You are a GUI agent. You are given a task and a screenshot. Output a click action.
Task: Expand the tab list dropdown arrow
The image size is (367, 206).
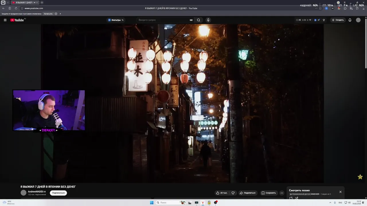point(8,3)
